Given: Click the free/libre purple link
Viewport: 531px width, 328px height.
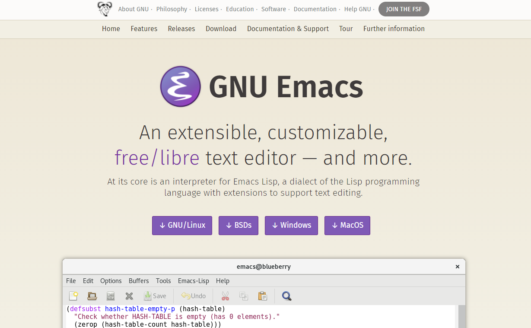Looking at the screenshot, I should point(157,158).
